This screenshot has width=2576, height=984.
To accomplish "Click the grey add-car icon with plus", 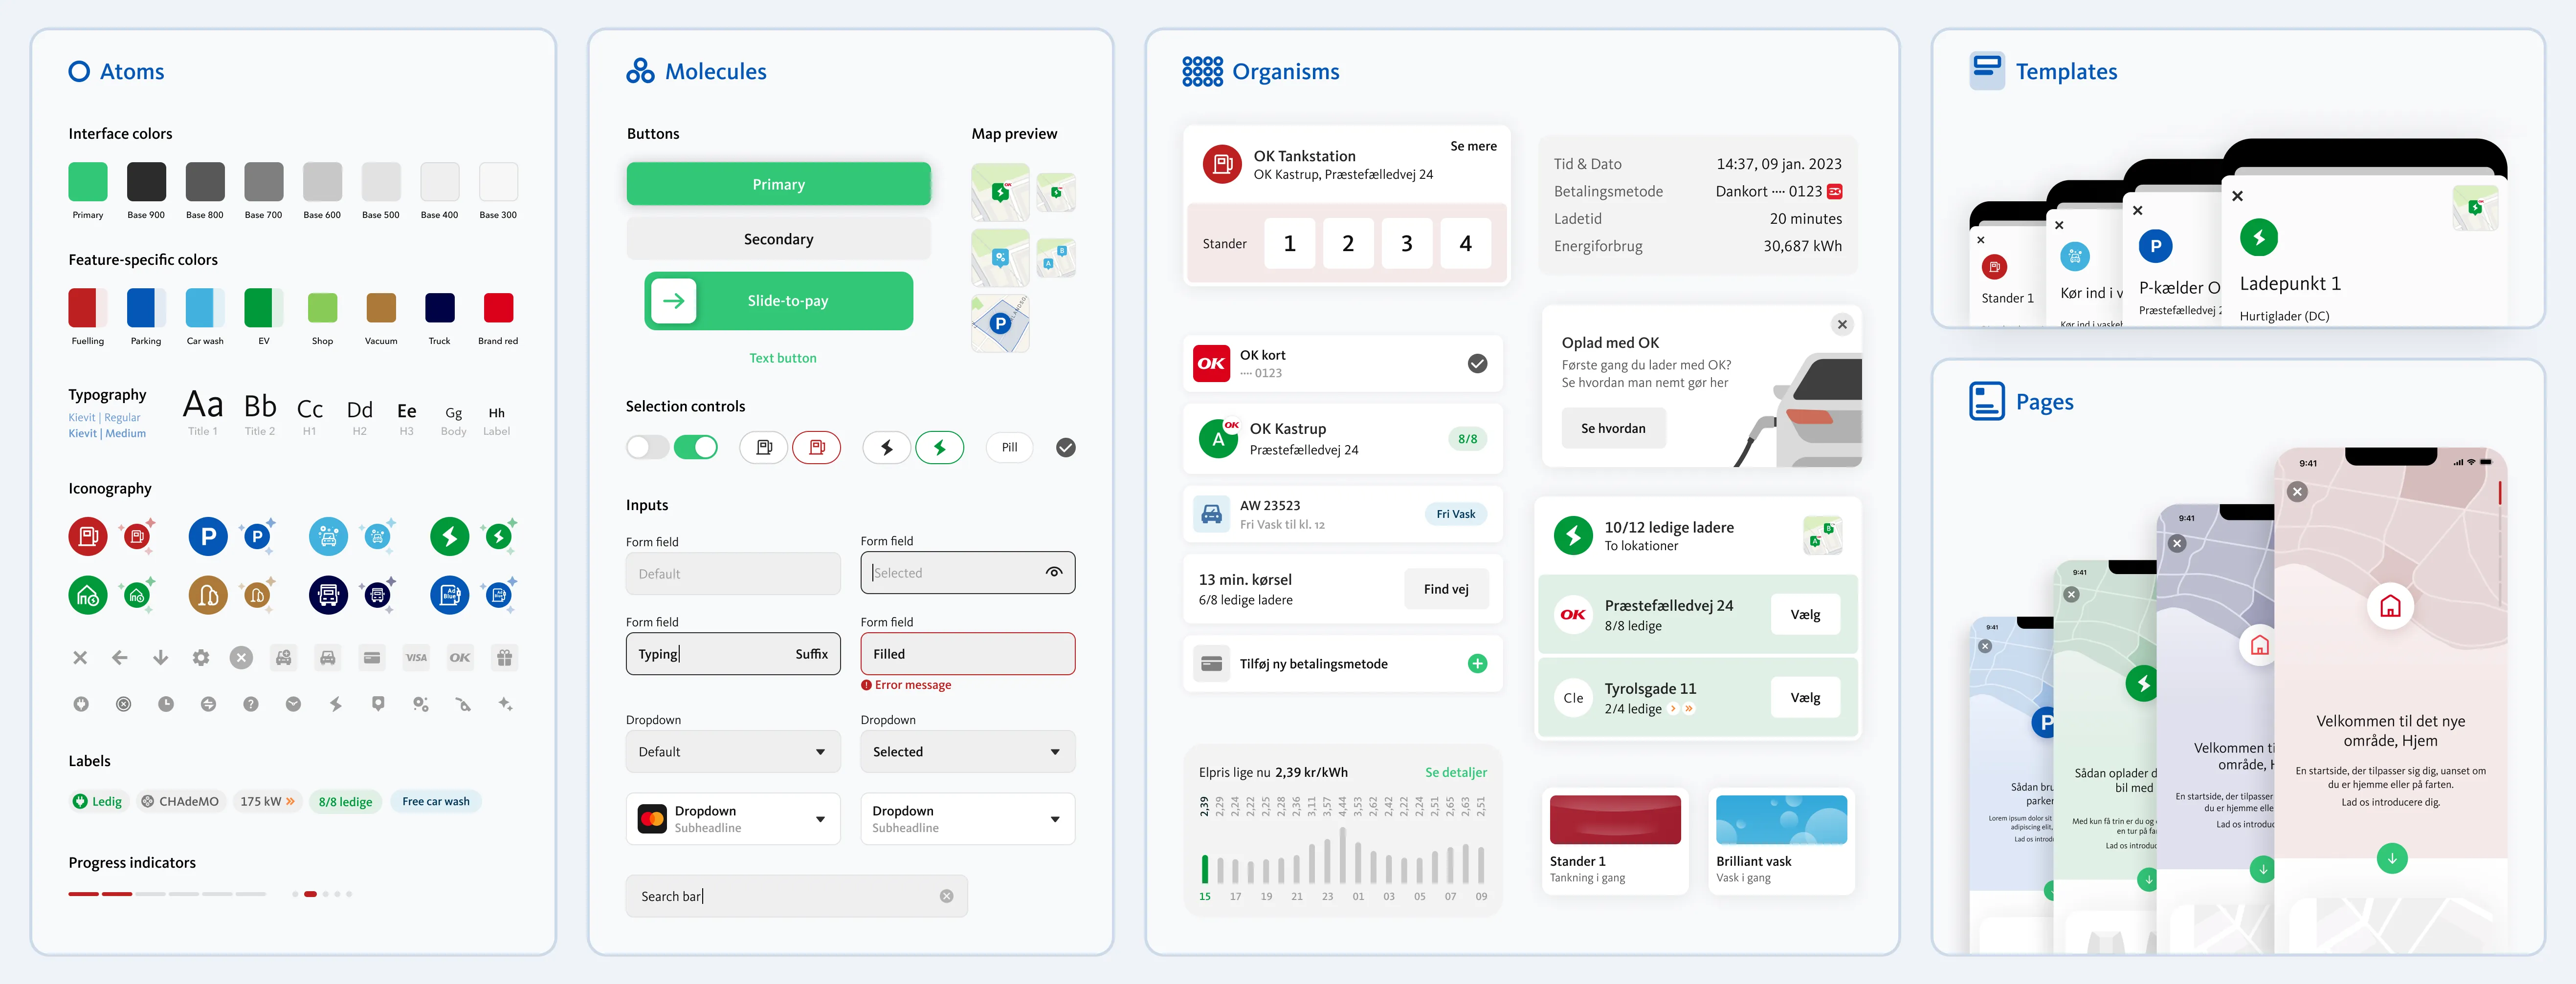I will 284,657.
